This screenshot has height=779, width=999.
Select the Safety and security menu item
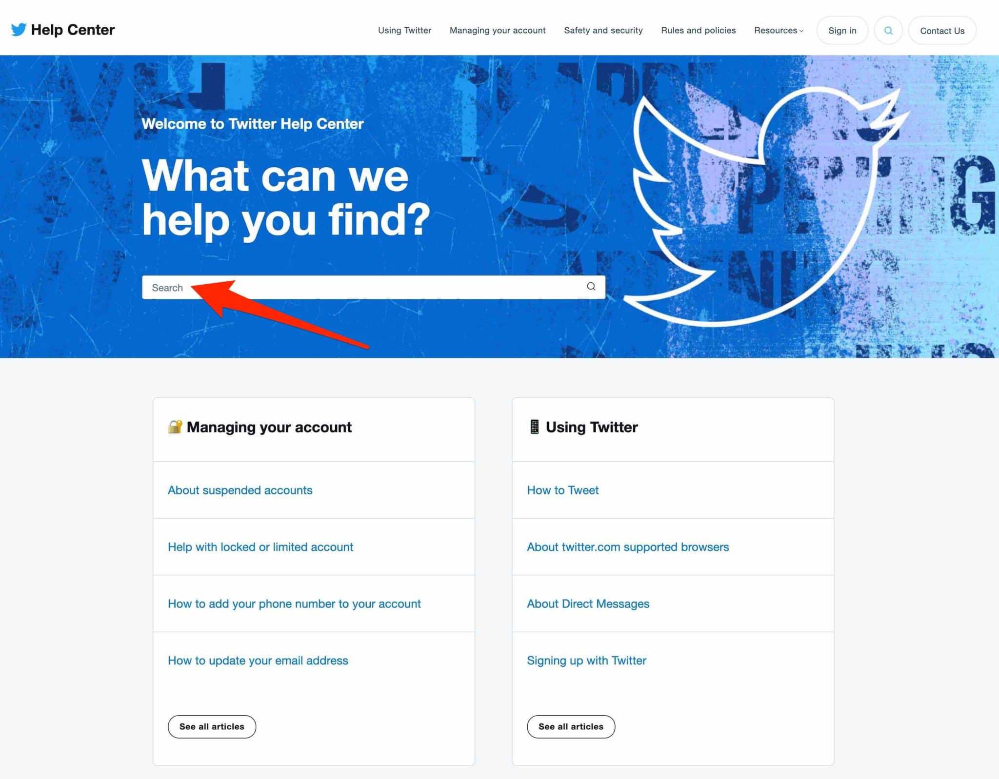[604, 30]
